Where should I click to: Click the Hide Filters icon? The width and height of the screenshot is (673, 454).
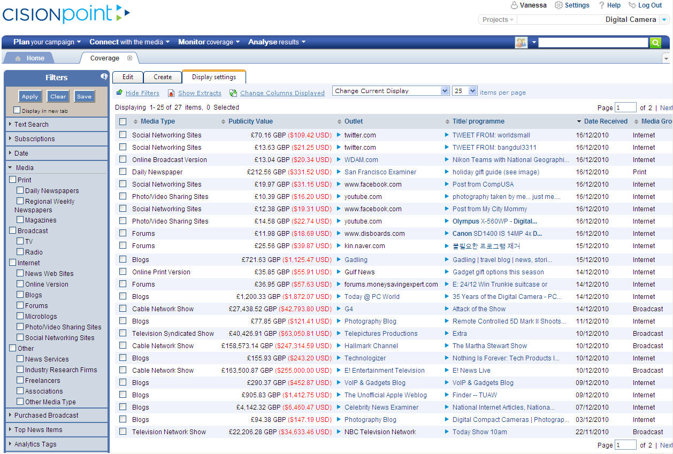[x=119, y=93]
